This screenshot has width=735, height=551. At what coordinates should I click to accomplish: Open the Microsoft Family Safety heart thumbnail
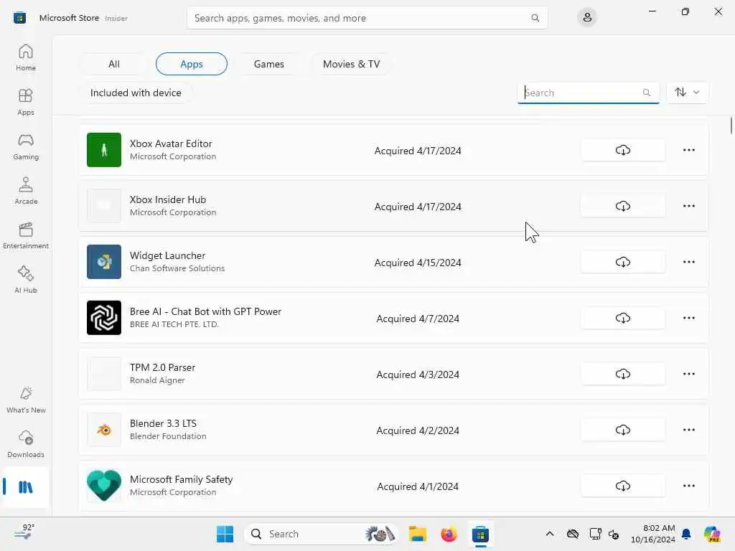(x=104, y=486)
